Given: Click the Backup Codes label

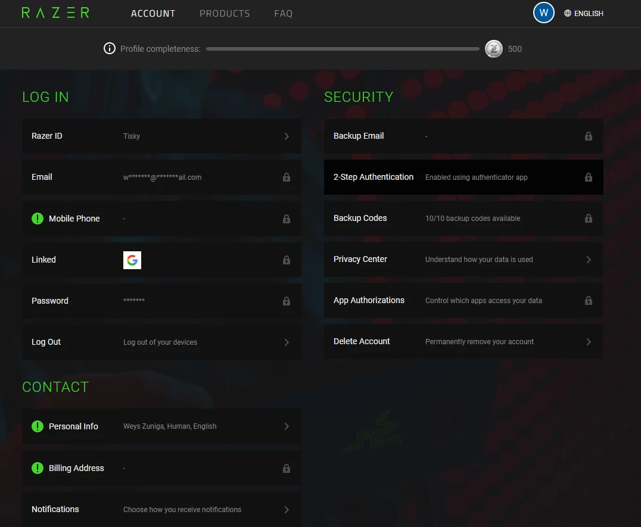Looking at the screenshot, I should [x=360, y=218].
